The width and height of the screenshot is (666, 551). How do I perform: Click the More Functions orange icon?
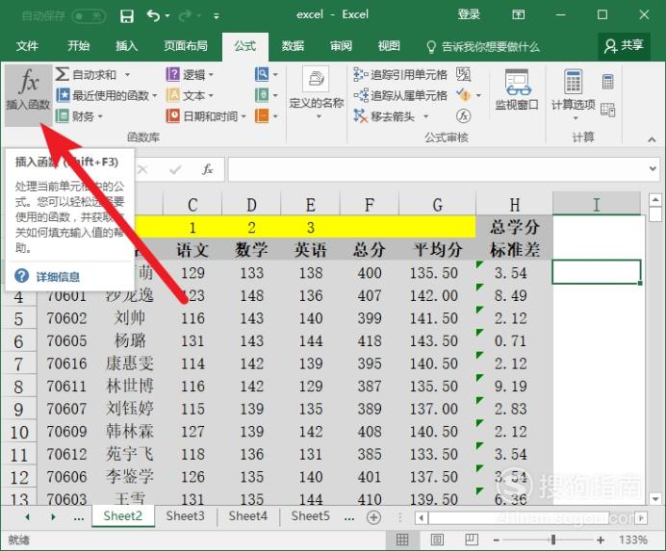coord(262,116)
